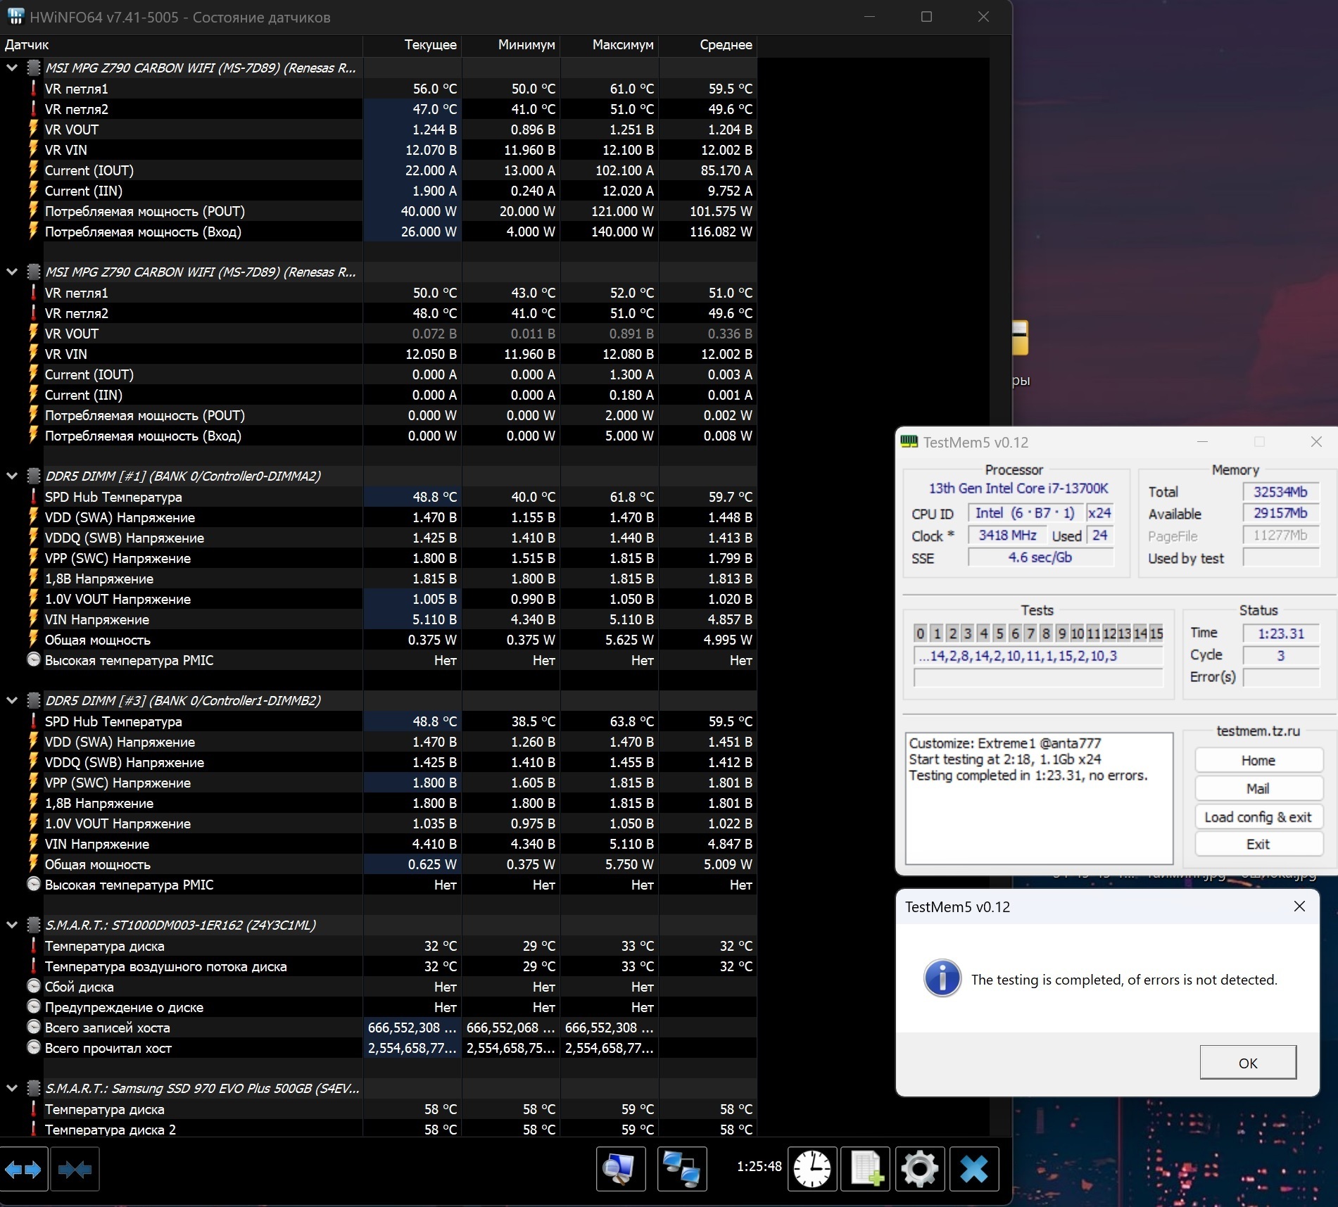Click the lightning icon beside the first VR VOUT row
The width and height of the screenshot is (1338, 1207).
tap(33, 129)
